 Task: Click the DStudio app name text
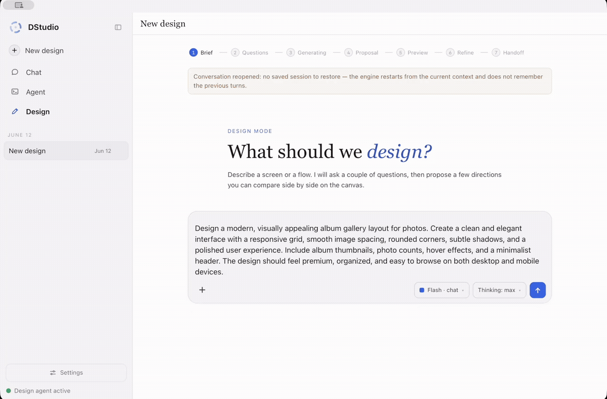click(43, 27)
